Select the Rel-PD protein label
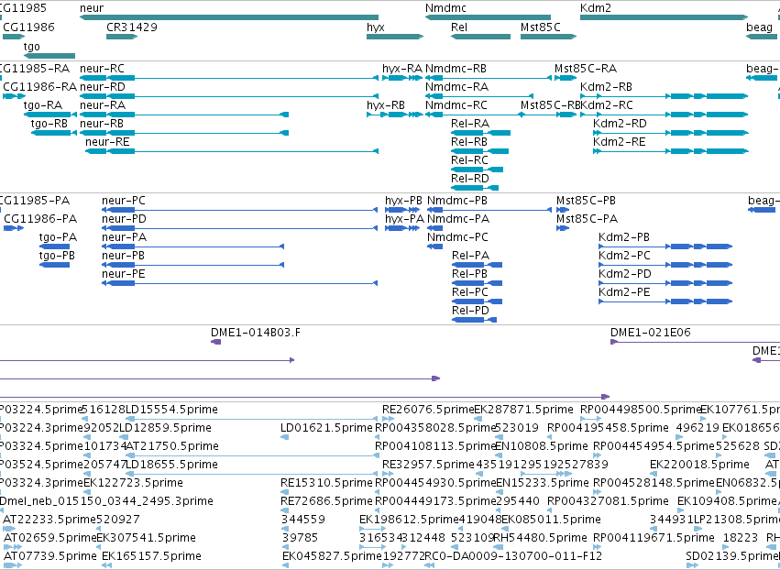Image resolution: width=780 pixels, height=570 pixels. [470, 311]
